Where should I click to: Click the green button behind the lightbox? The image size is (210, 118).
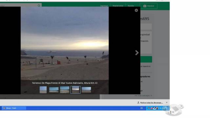(146, 59)
